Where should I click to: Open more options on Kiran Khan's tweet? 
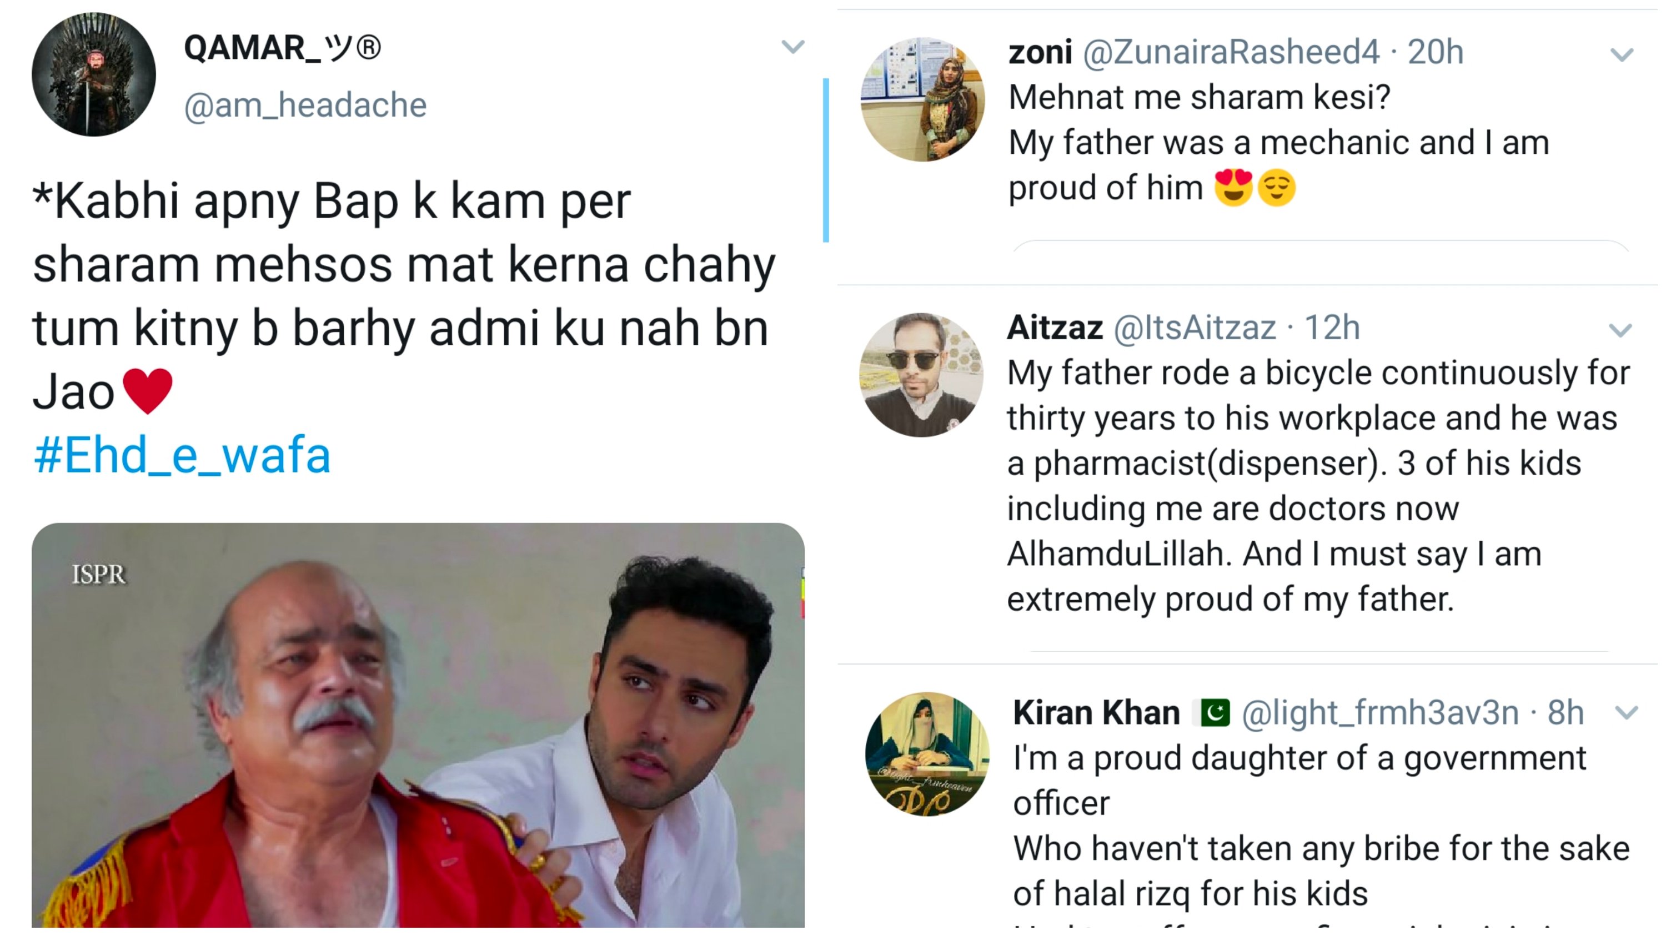pyautogui.click(x=1626, y=712)
